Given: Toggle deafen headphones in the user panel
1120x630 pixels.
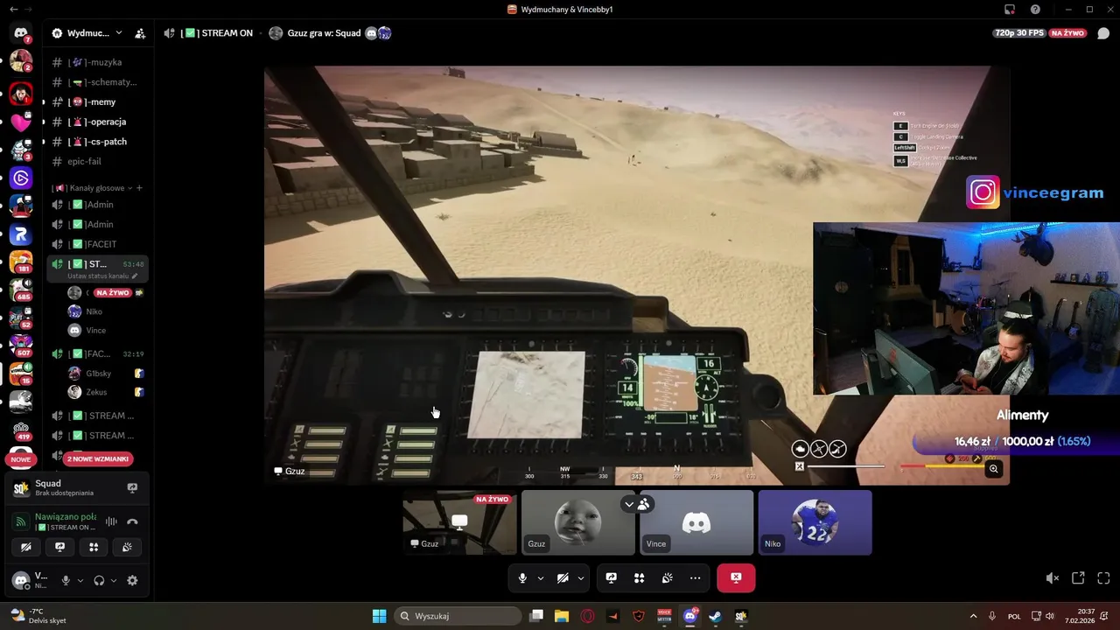Looking at the screenshot, I should 99,580.
